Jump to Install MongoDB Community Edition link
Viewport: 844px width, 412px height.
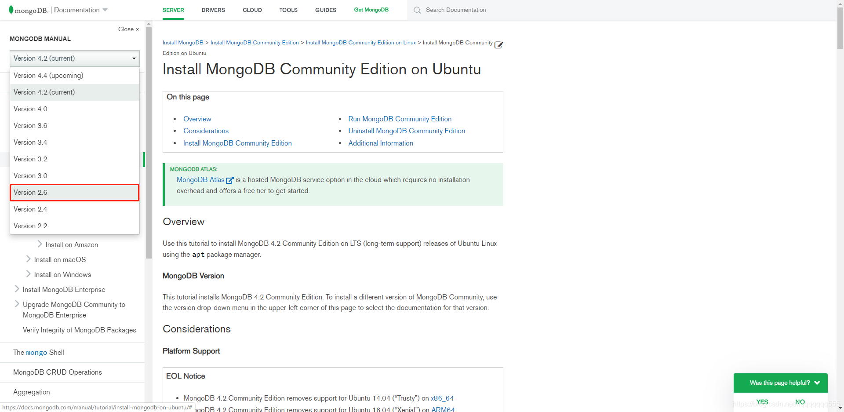coord(237,143)
